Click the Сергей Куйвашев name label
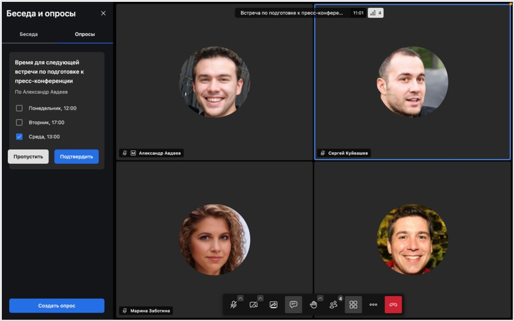514x321 pixels. click(x=348, y=153)
